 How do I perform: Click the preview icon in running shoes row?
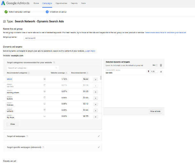point(44,91)
